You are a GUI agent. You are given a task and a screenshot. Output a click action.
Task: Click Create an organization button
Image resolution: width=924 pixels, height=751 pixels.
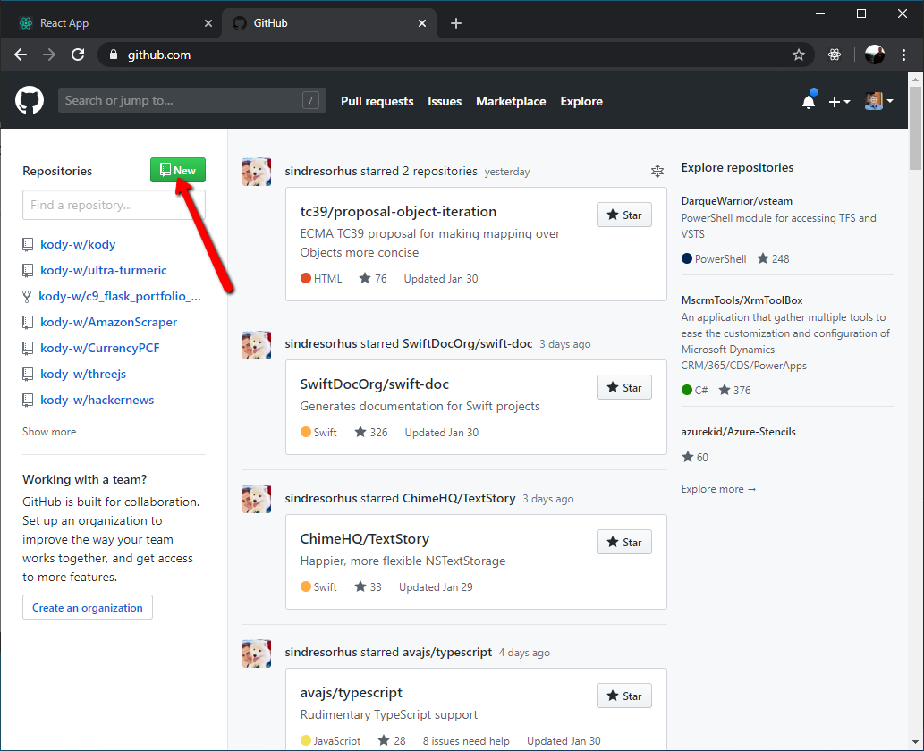(x=88, y=607)
